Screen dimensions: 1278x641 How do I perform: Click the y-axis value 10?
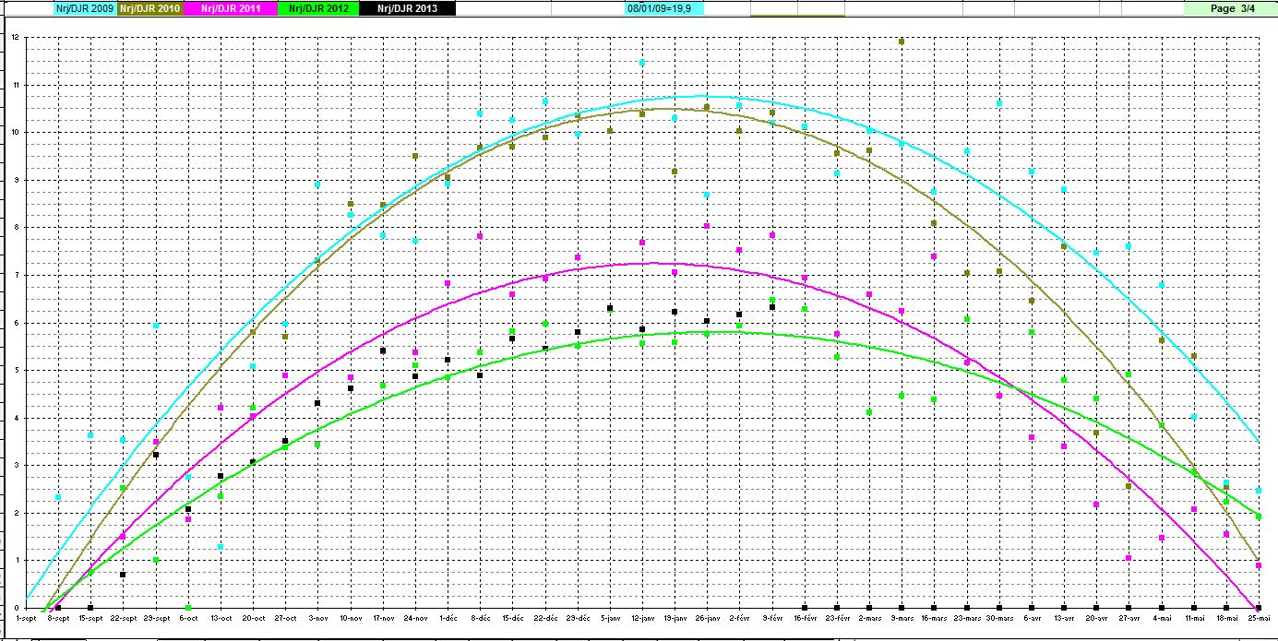tap(15, 133)
